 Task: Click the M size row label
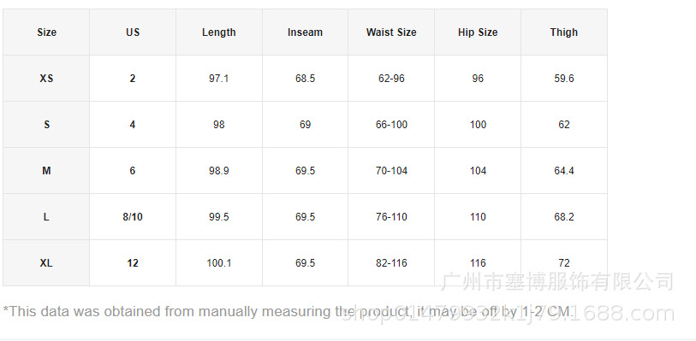tap(46, 171)
